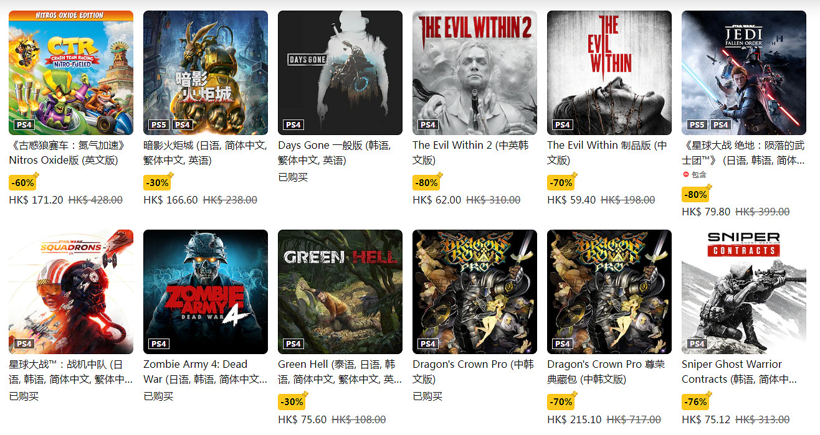Click the -60% PS Plus badge under 古惑狼赛车

point(22,182)
